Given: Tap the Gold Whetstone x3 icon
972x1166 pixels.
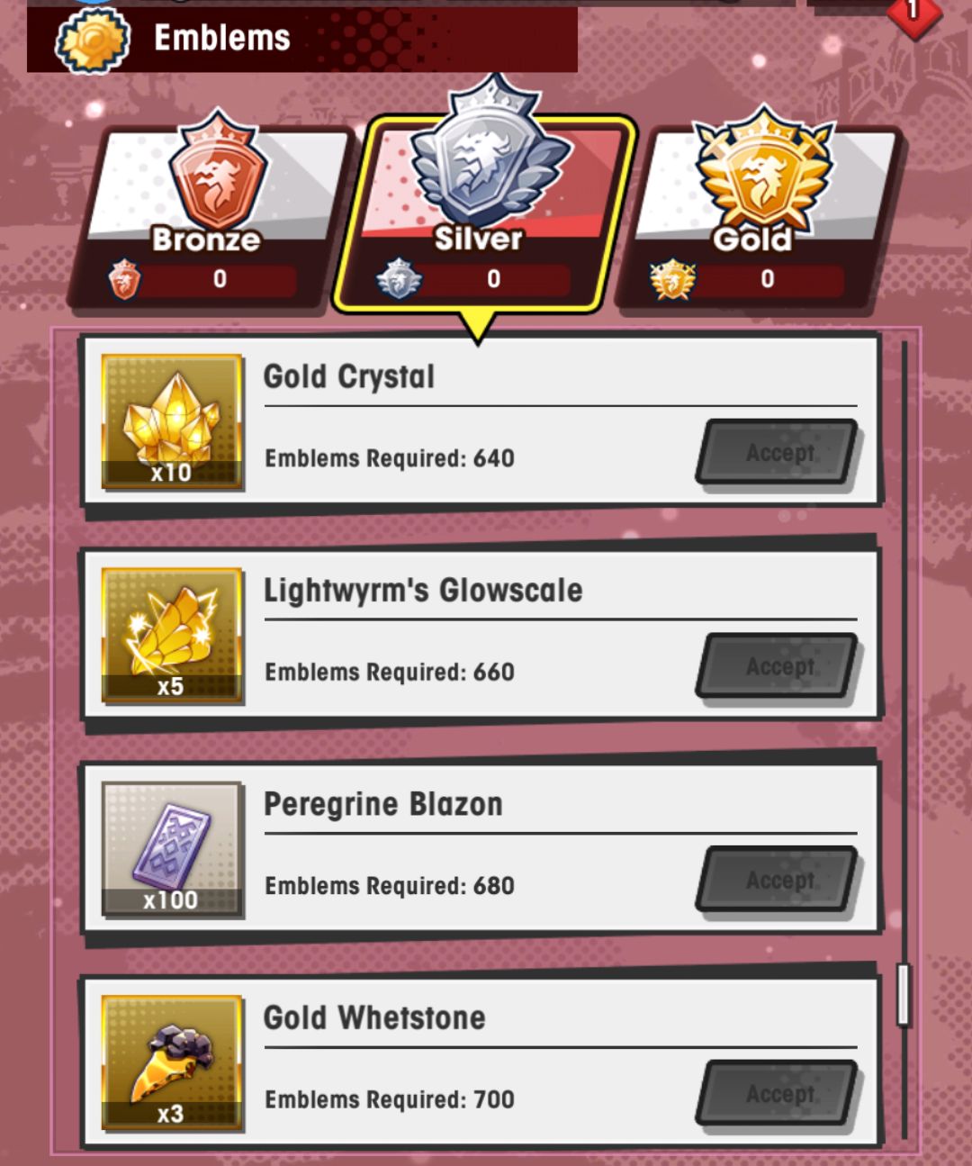Looking at the screenshot, I should pyautogui.click(x=172, y=1062).
